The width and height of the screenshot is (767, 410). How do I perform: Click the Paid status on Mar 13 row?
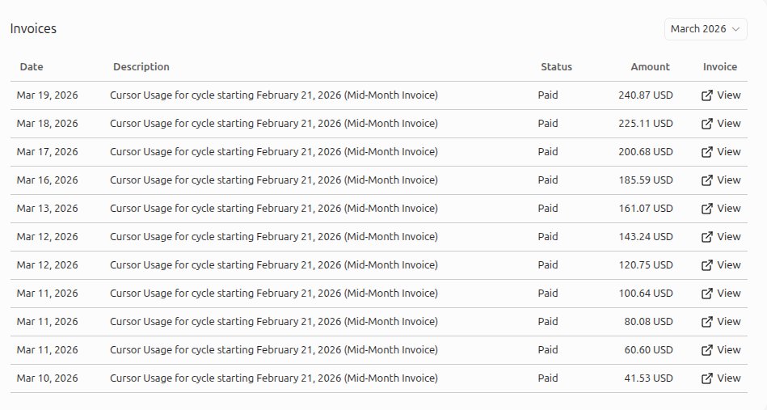(x=548, y=209)
